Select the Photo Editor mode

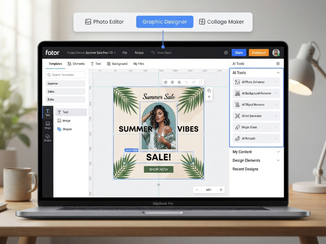click(104, 22)
